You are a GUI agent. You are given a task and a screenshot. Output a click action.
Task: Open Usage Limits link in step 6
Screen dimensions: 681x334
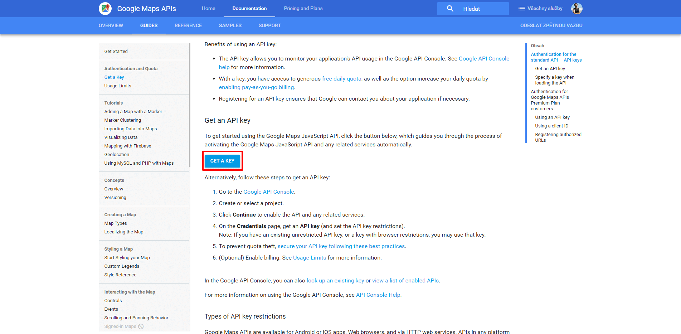[x=310, y=258]
